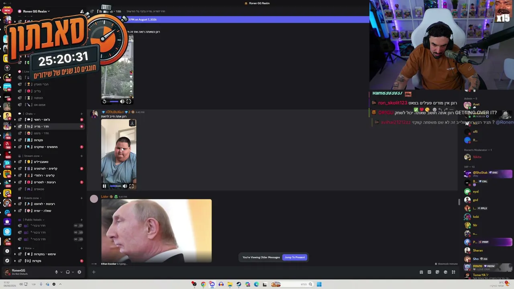The height and width of the screenshot is (289, 514).
Task: Open the apps launcher in message bar
Action: coord(453,272)
